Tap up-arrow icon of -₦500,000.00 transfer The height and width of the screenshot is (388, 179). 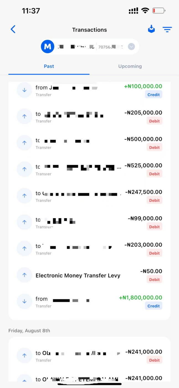pyautogui.click(x=24, y=143)
